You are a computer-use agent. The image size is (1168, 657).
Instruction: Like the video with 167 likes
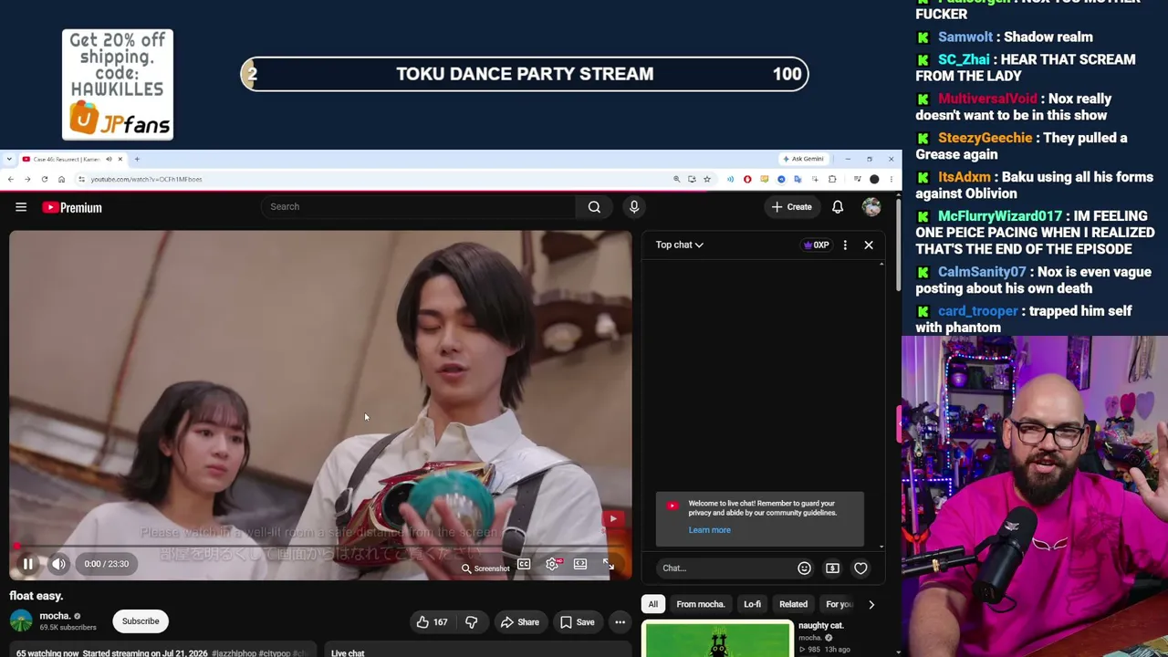432,622
